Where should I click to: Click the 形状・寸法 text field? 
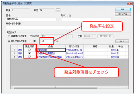tap(86, 19)
